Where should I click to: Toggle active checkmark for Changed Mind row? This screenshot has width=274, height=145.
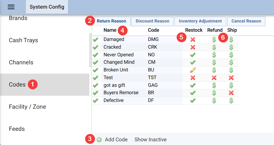pos(96,62)
